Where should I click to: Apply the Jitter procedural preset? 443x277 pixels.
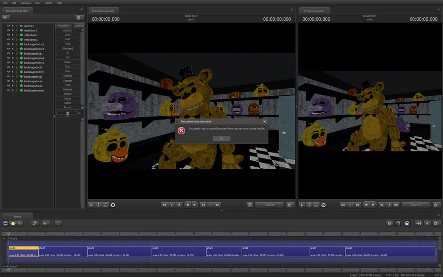click(x=67, y=71)
